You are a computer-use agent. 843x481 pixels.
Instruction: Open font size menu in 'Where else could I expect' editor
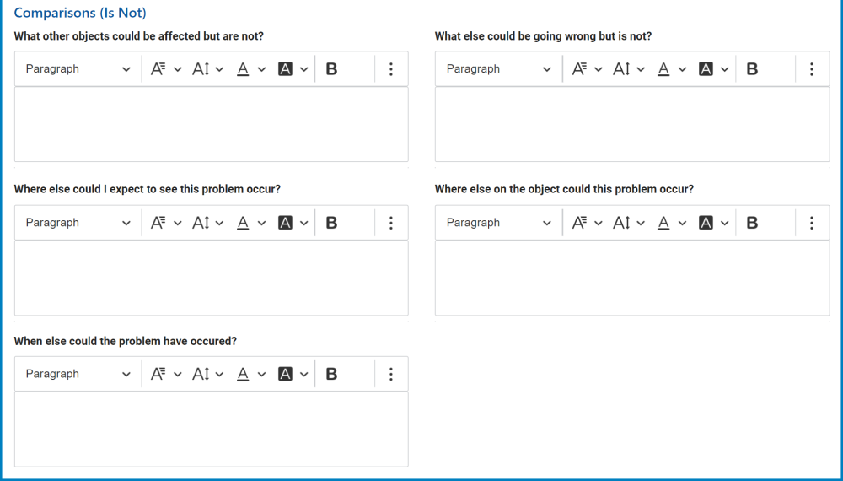pyautogui.click(x=207, y=223)
